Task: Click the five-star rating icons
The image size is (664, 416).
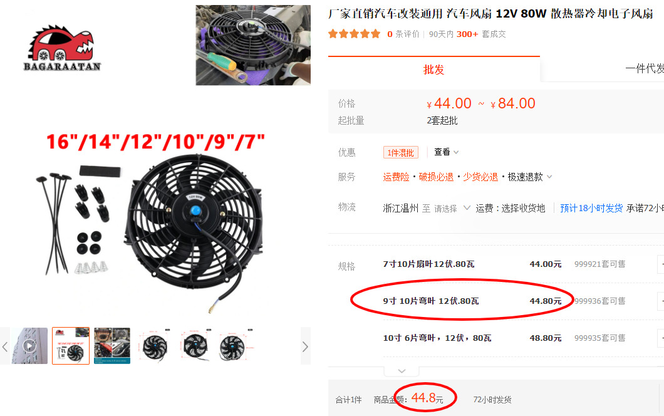Action: click(355, 34)
